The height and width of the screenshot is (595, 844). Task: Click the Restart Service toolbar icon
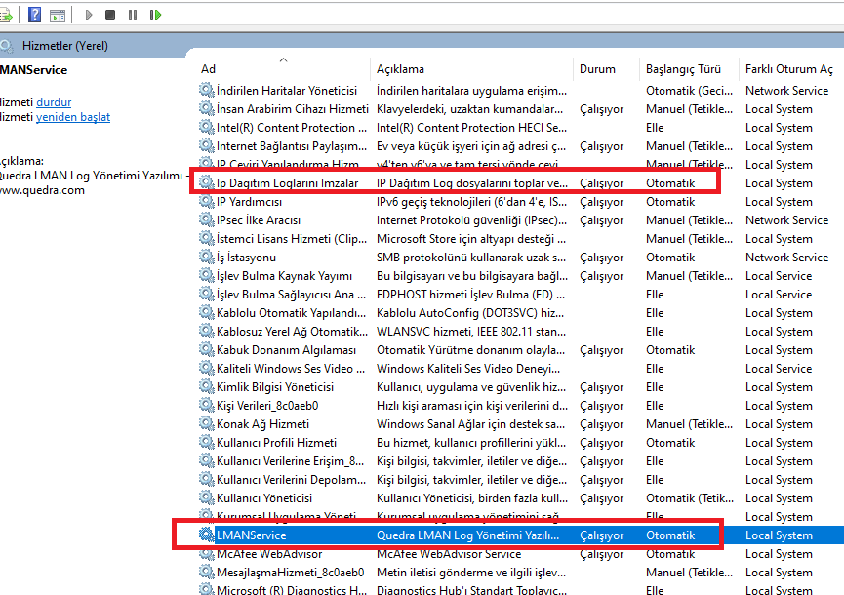tap(154, 15)
